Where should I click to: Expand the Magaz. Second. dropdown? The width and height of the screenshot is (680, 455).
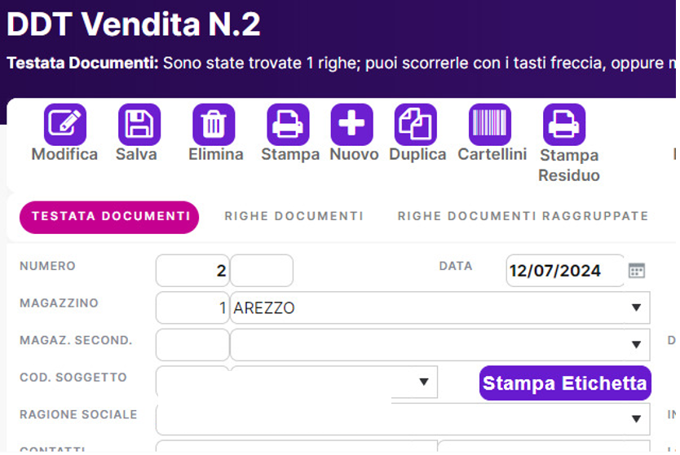pyautogui.click(x=636, y=345)
